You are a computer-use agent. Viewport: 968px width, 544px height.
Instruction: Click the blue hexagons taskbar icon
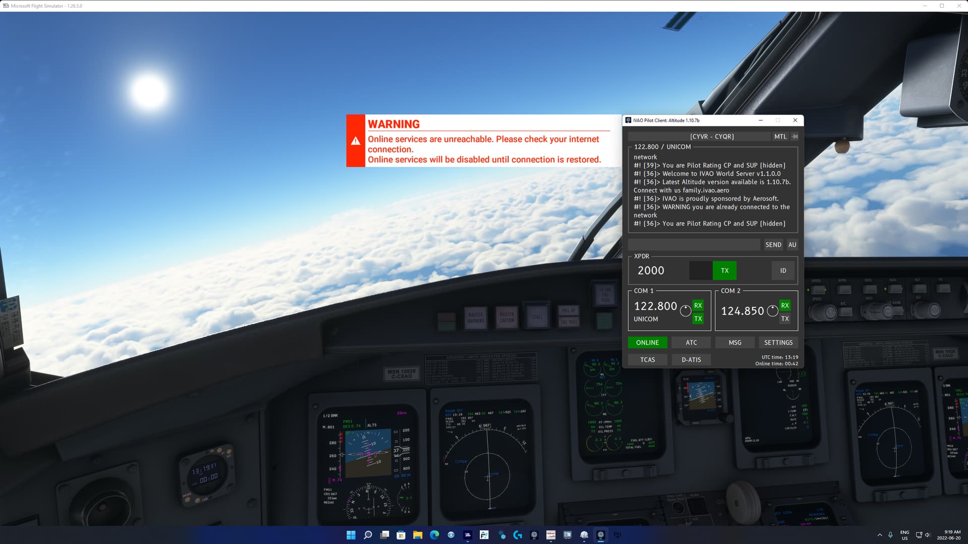point(501,535)
